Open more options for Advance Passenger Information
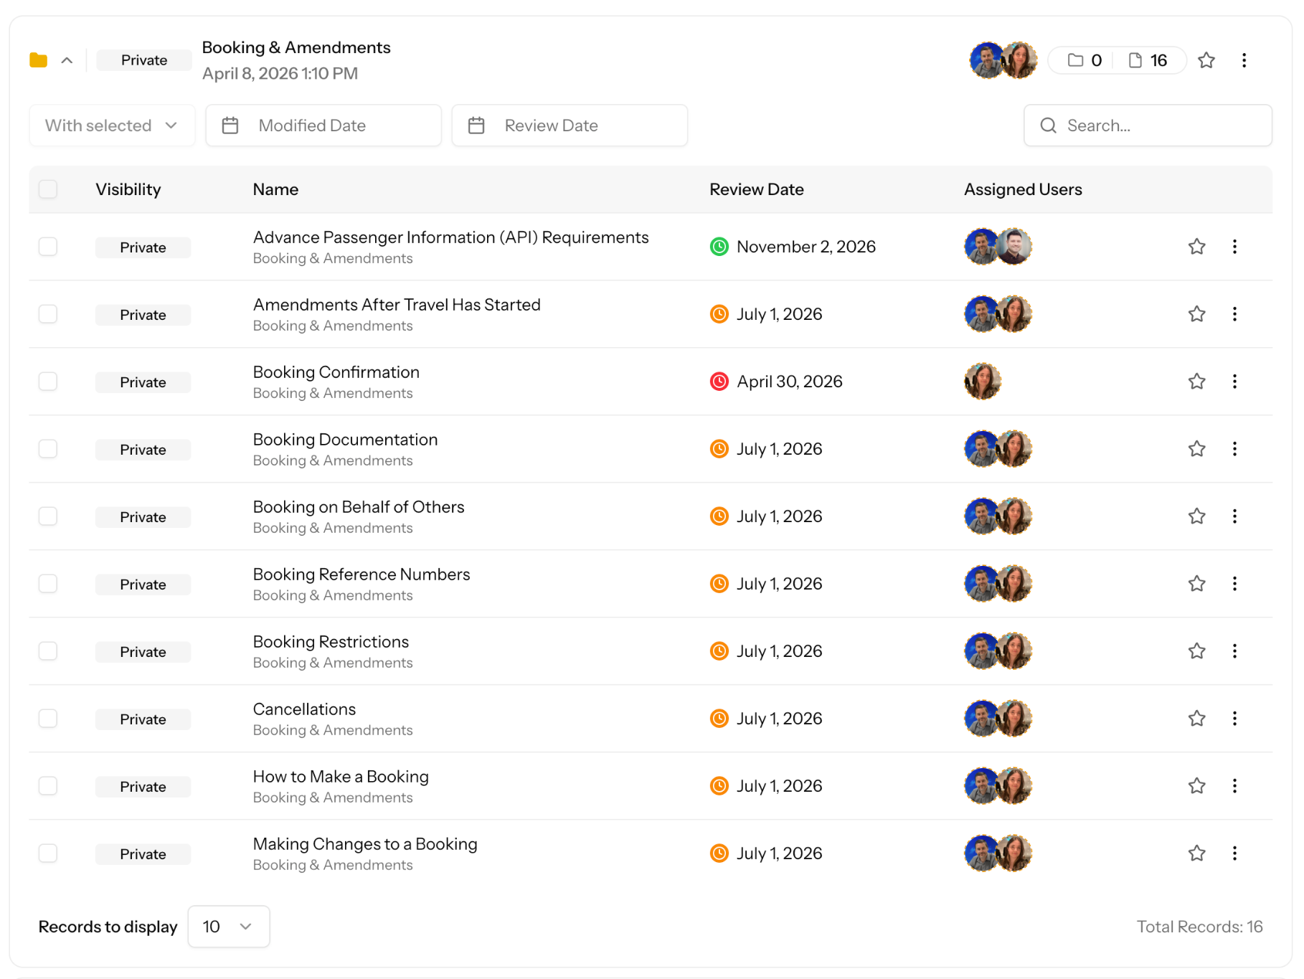 pos(1234,247)
